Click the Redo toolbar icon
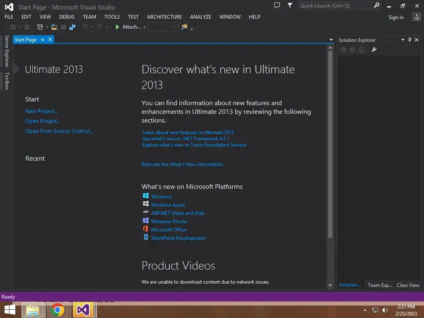Screen dimensions: 424x318 [99, 27]
